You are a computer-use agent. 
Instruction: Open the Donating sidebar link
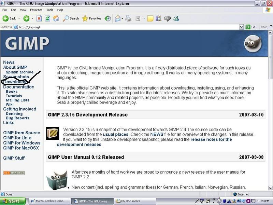click(x=14, y=114)
